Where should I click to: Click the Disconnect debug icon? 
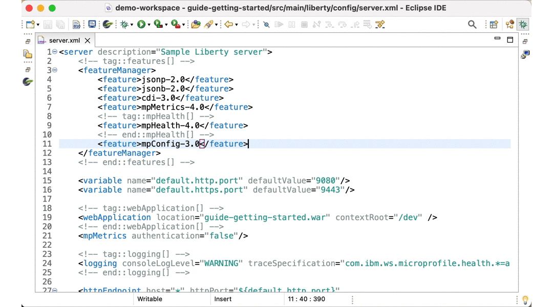[317, 25]
